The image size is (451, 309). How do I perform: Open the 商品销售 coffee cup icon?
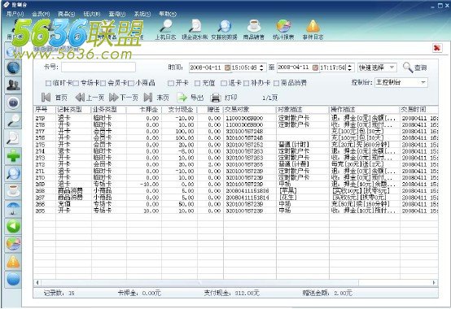254,29
